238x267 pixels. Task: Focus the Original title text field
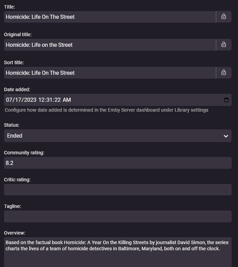click(x=109, y=45)
